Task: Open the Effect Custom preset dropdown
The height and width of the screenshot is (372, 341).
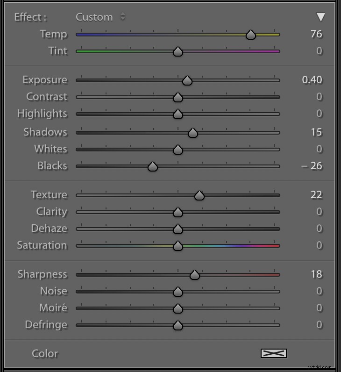Action: tap(100, 17)
